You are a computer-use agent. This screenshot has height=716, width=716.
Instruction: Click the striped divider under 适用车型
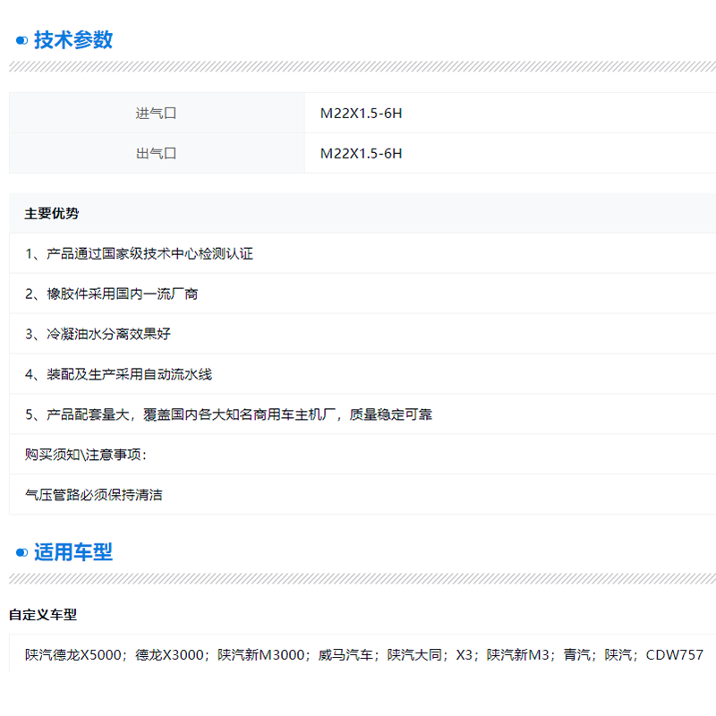click(358, 579)
